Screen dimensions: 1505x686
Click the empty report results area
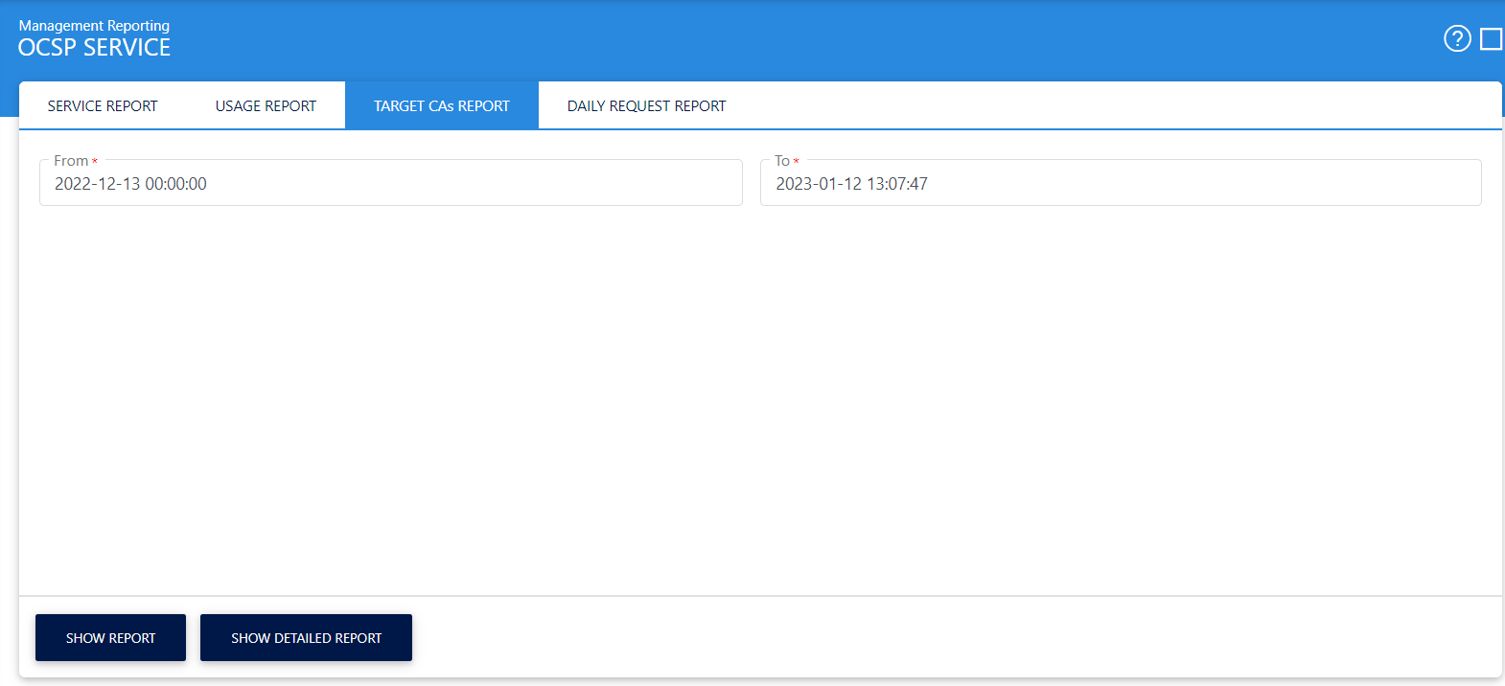coord(757,402)
